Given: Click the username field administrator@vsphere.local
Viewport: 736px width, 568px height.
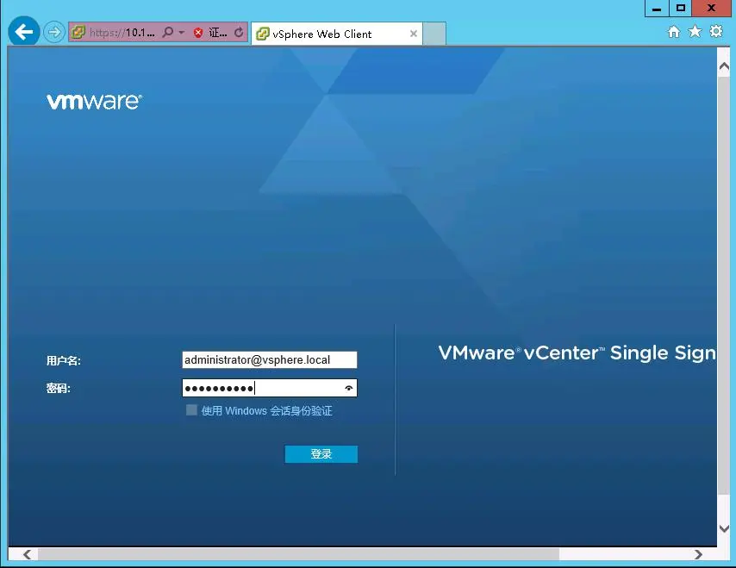Looking at the screenshot, I should 270,360.
